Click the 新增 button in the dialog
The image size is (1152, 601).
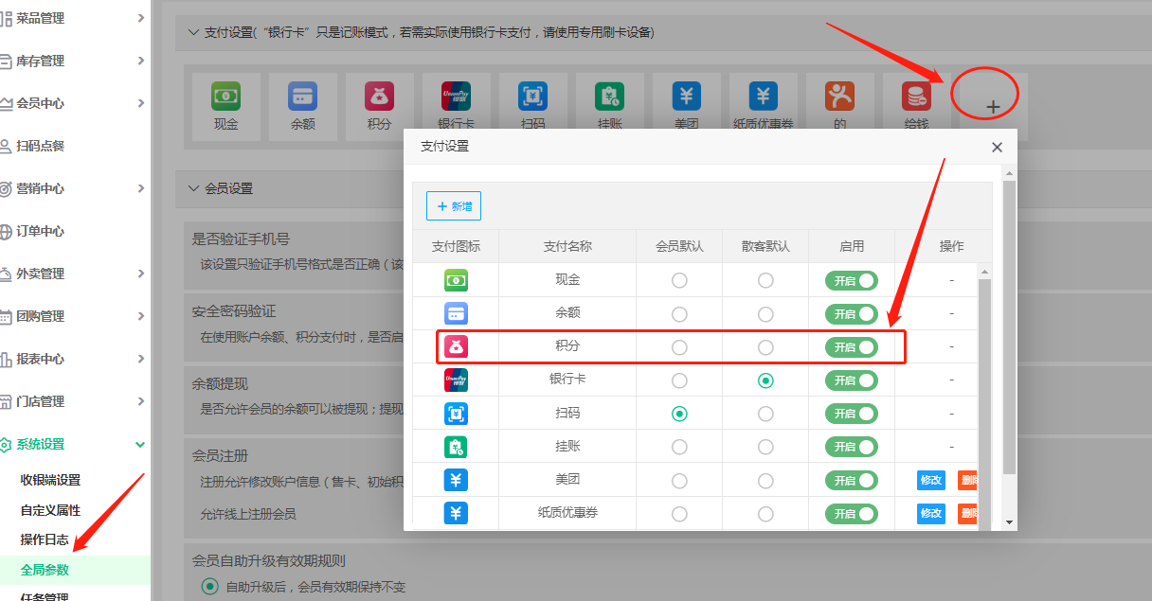(453, 205)
